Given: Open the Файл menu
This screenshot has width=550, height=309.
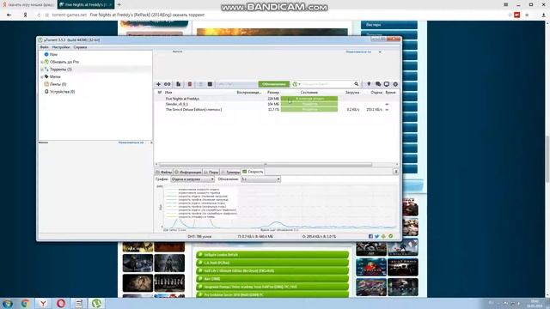Looking at the screenshot, I should [x=44, y=47].
